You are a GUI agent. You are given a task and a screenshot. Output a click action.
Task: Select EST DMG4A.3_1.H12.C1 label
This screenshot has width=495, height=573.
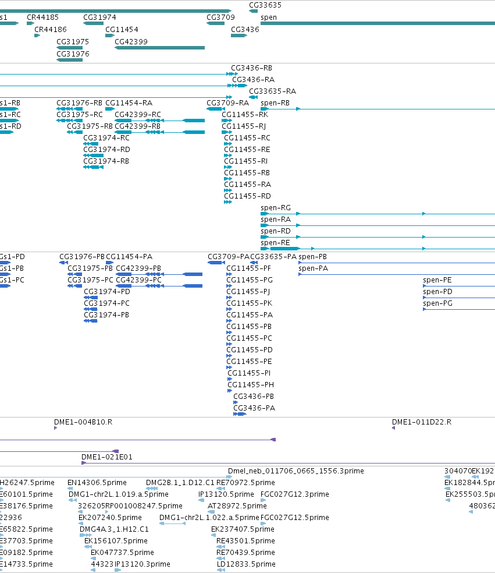pos(114,529)
